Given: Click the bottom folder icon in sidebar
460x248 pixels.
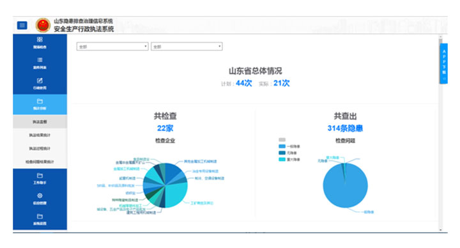Looking at the screenshot, I should point(40,216).
